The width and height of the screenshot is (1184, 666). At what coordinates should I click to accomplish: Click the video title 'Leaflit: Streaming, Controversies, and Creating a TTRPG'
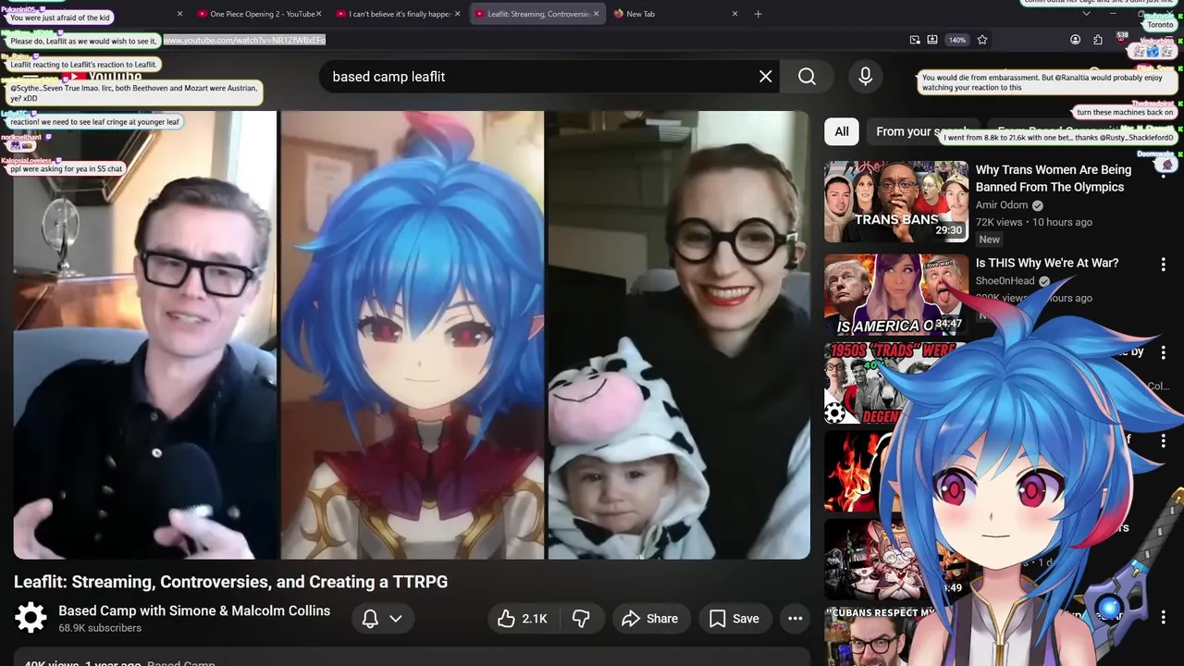(x=230, y=582)
